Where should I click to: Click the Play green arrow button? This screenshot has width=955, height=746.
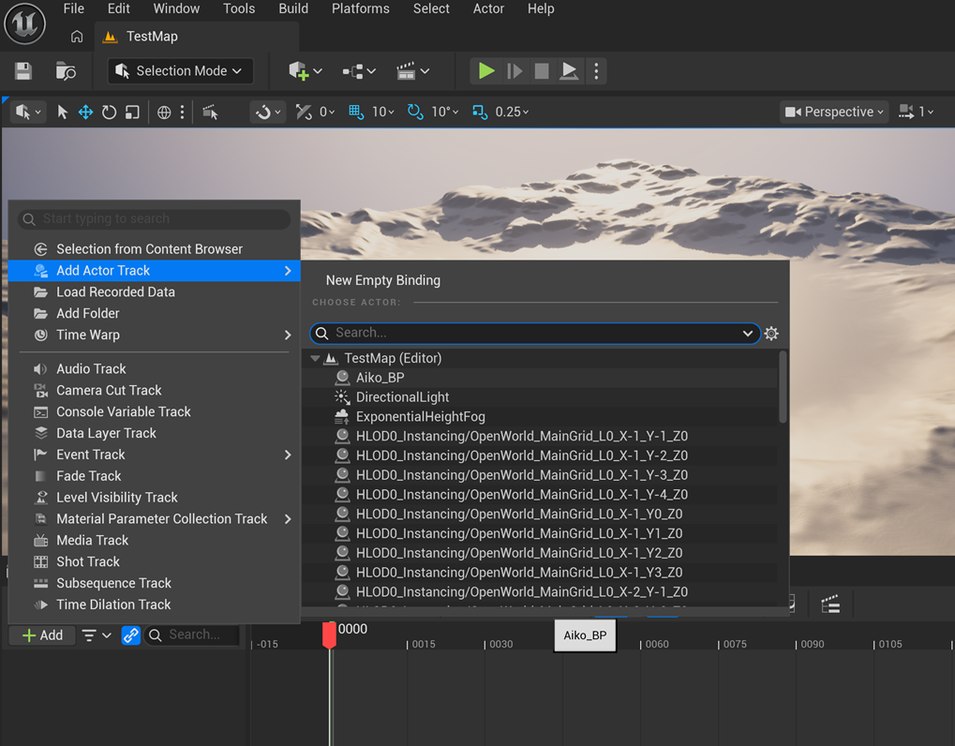coord(486,71)
